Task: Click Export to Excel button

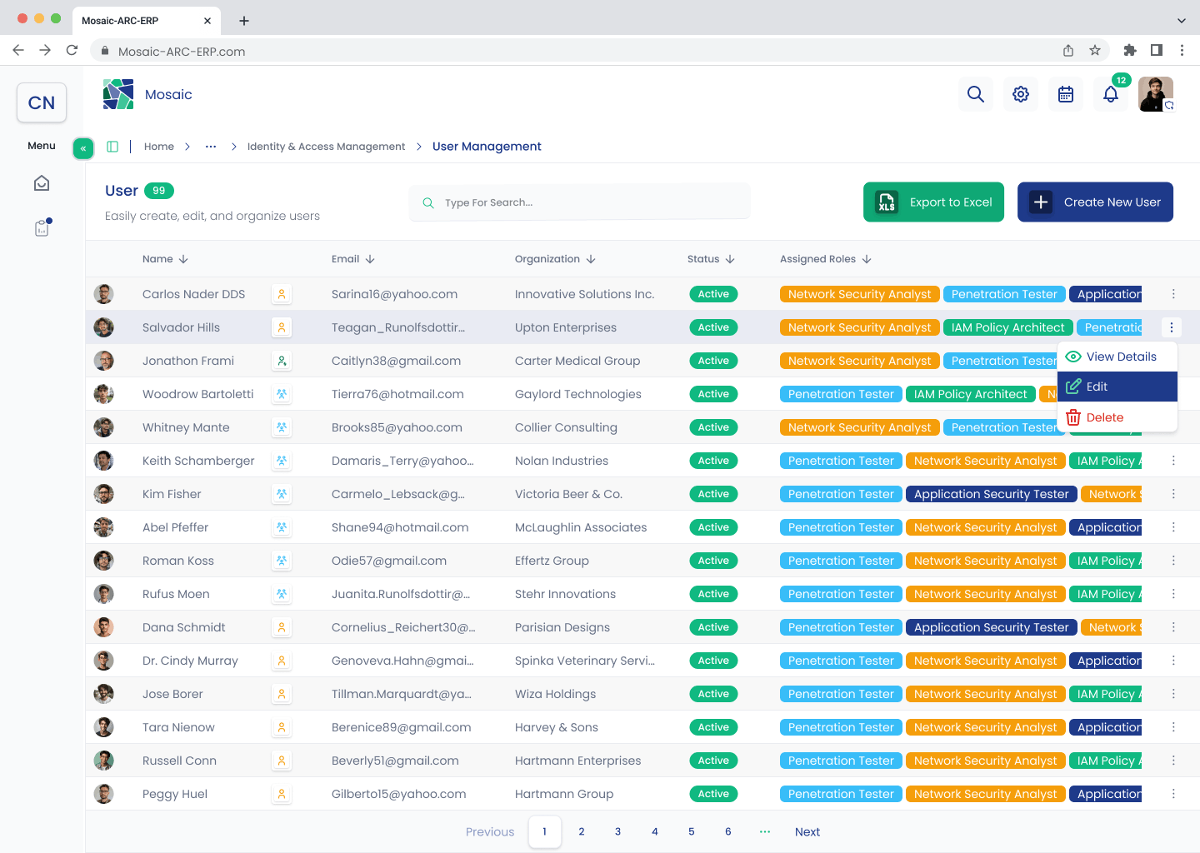Action: coord(933,202)
